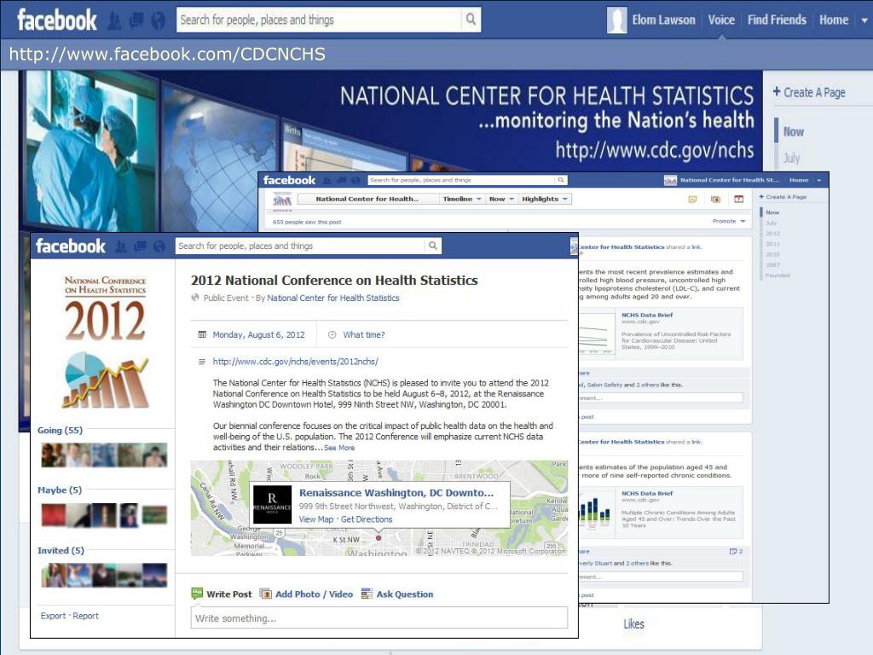Image resolution: width=873 pixels, height=655 pixels.
Task: Select 2010 in middle window timeline
Action: click(x=772, y=254)
